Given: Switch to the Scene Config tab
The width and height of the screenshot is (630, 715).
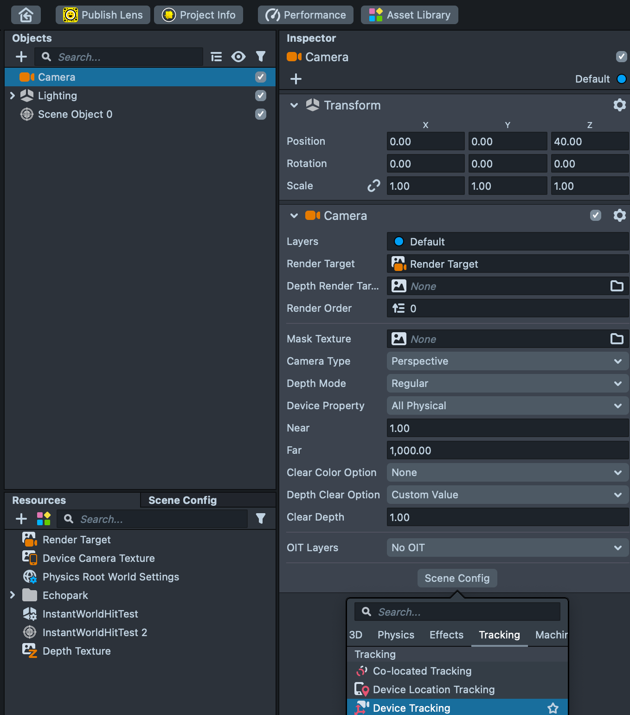Looking at the screenshot, I should click(182, 500).
